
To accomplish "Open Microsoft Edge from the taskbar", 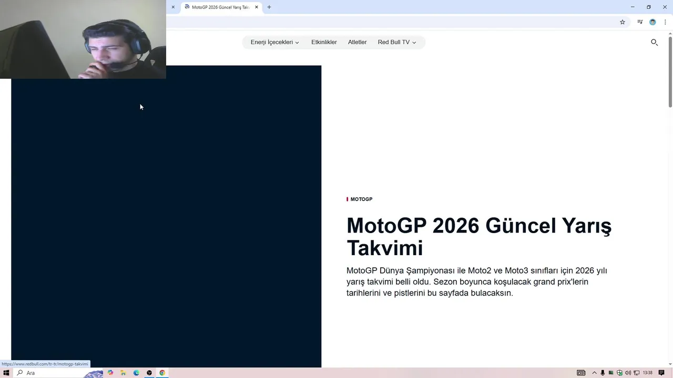I will [x=136, y=373].
